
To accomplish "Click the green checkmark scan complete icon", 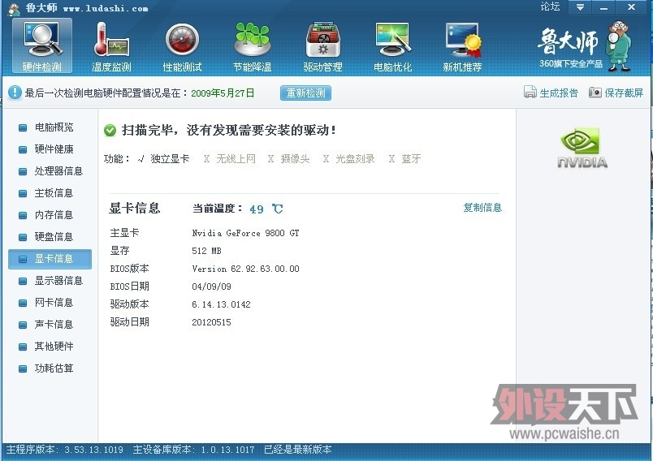I will pos(110,130).
